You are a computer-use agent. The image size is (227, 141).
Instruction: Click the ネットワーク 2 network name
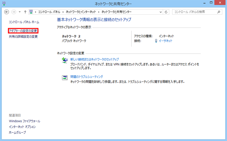71,36
